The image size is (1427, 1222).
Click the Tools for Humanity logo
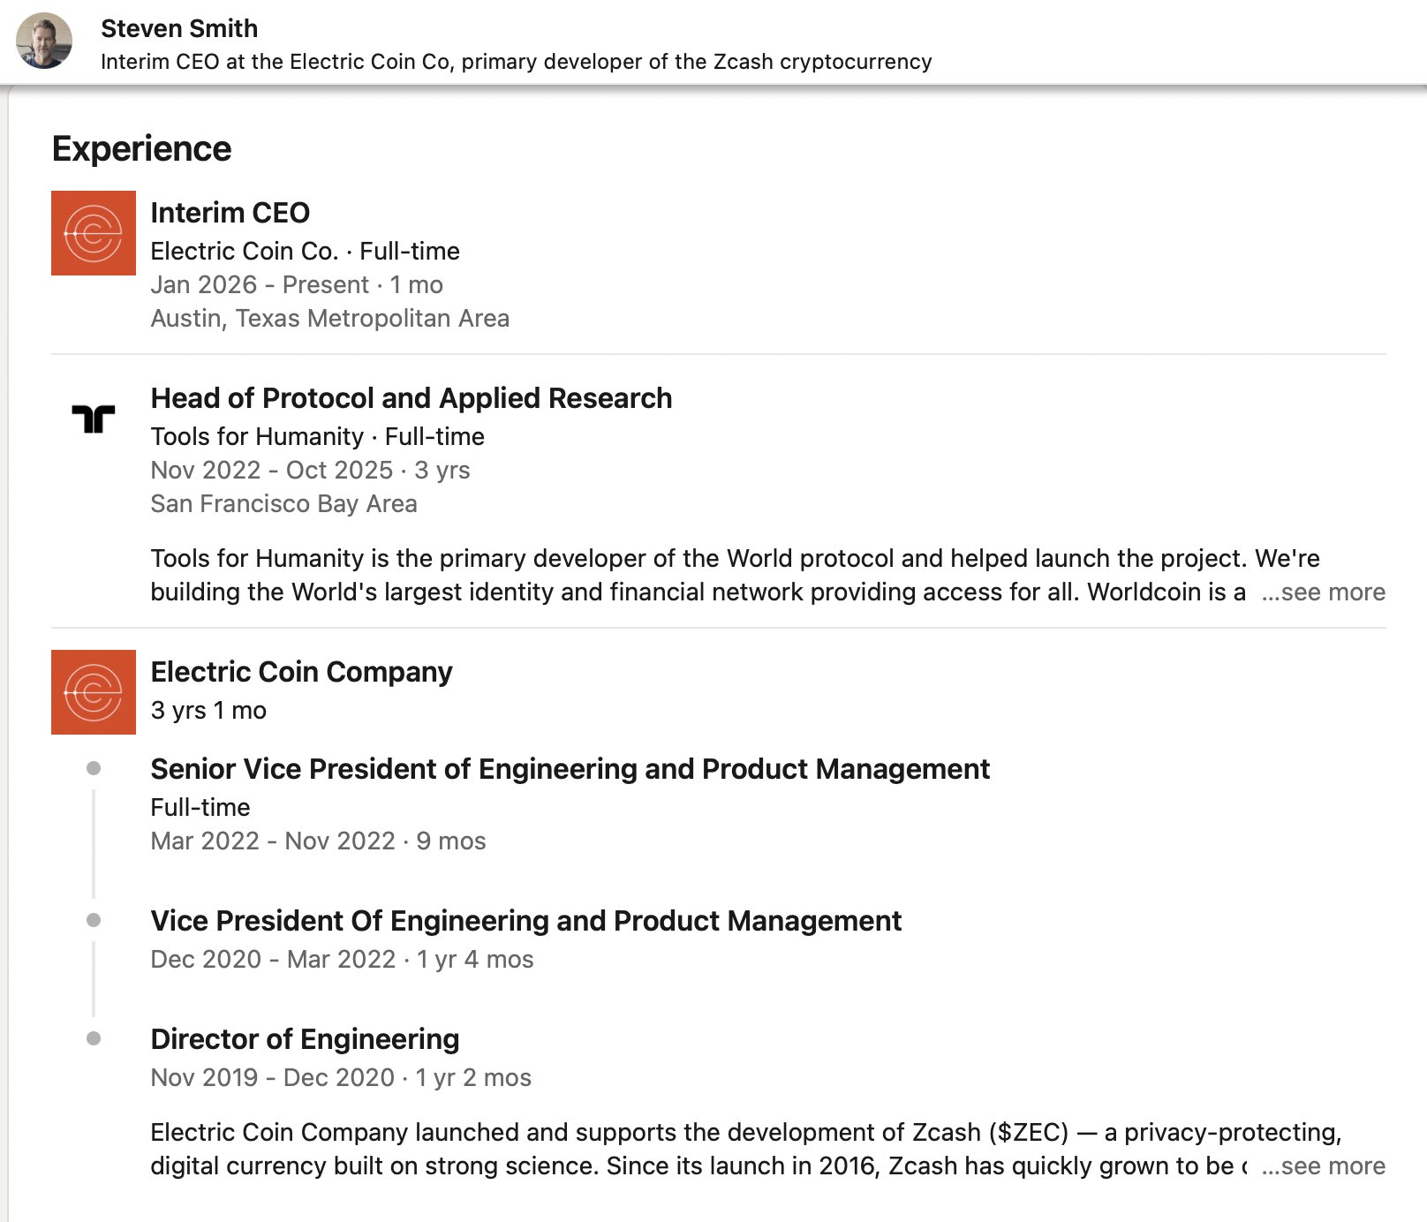click(x=94, y=419)
